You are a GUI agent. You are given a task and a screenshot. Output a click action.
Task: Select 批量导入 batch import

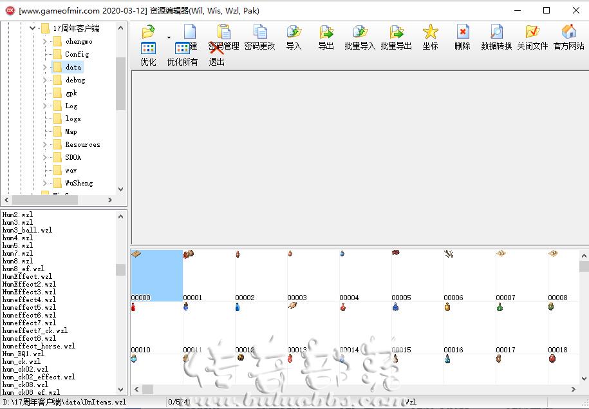click(360, 37)
